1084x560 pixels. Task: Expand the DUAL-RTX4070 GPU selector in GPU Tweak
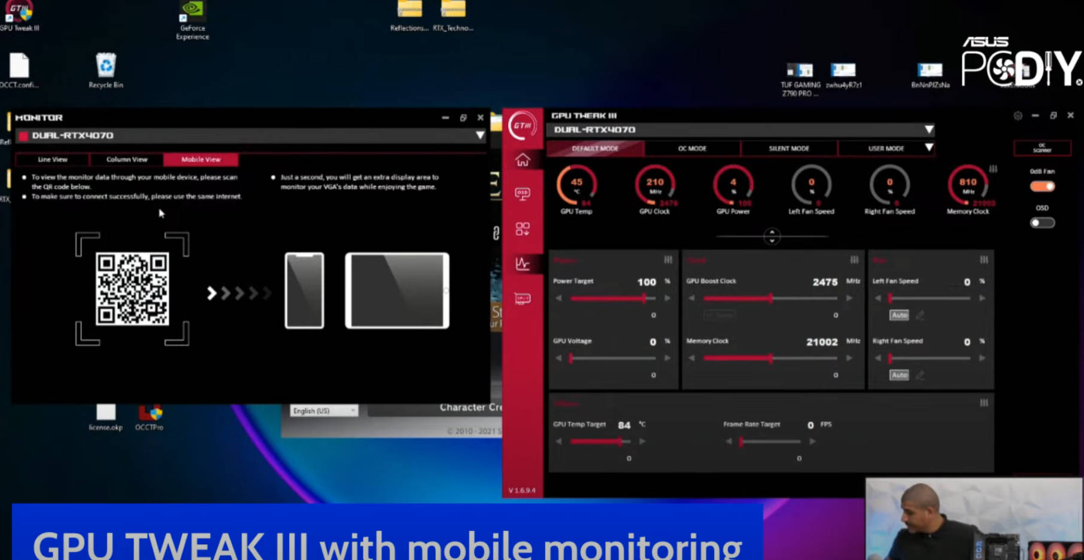(x=928, y=129)
